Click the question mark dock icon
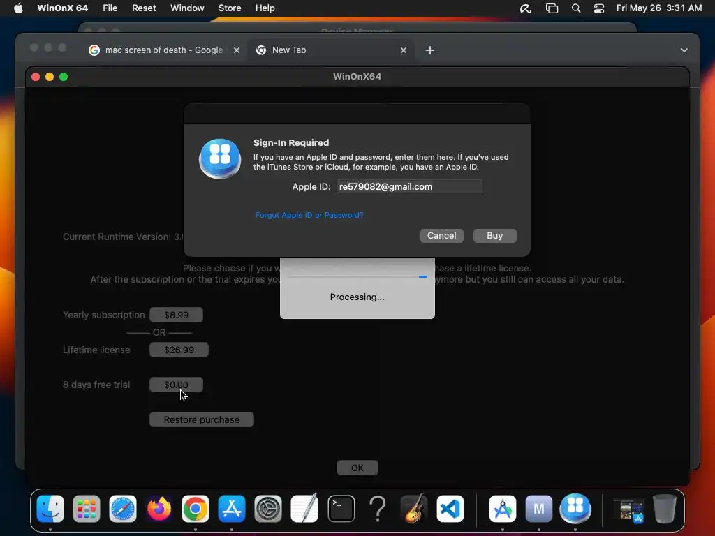Screen dimensions: 715x536 378,508
